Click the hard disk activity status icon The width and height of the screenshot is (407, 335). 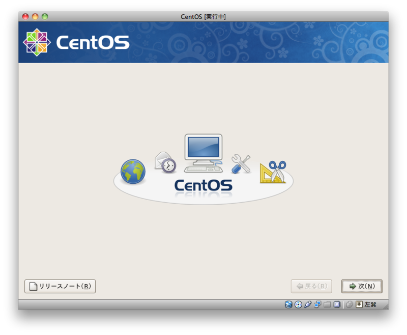coord(288,304)
